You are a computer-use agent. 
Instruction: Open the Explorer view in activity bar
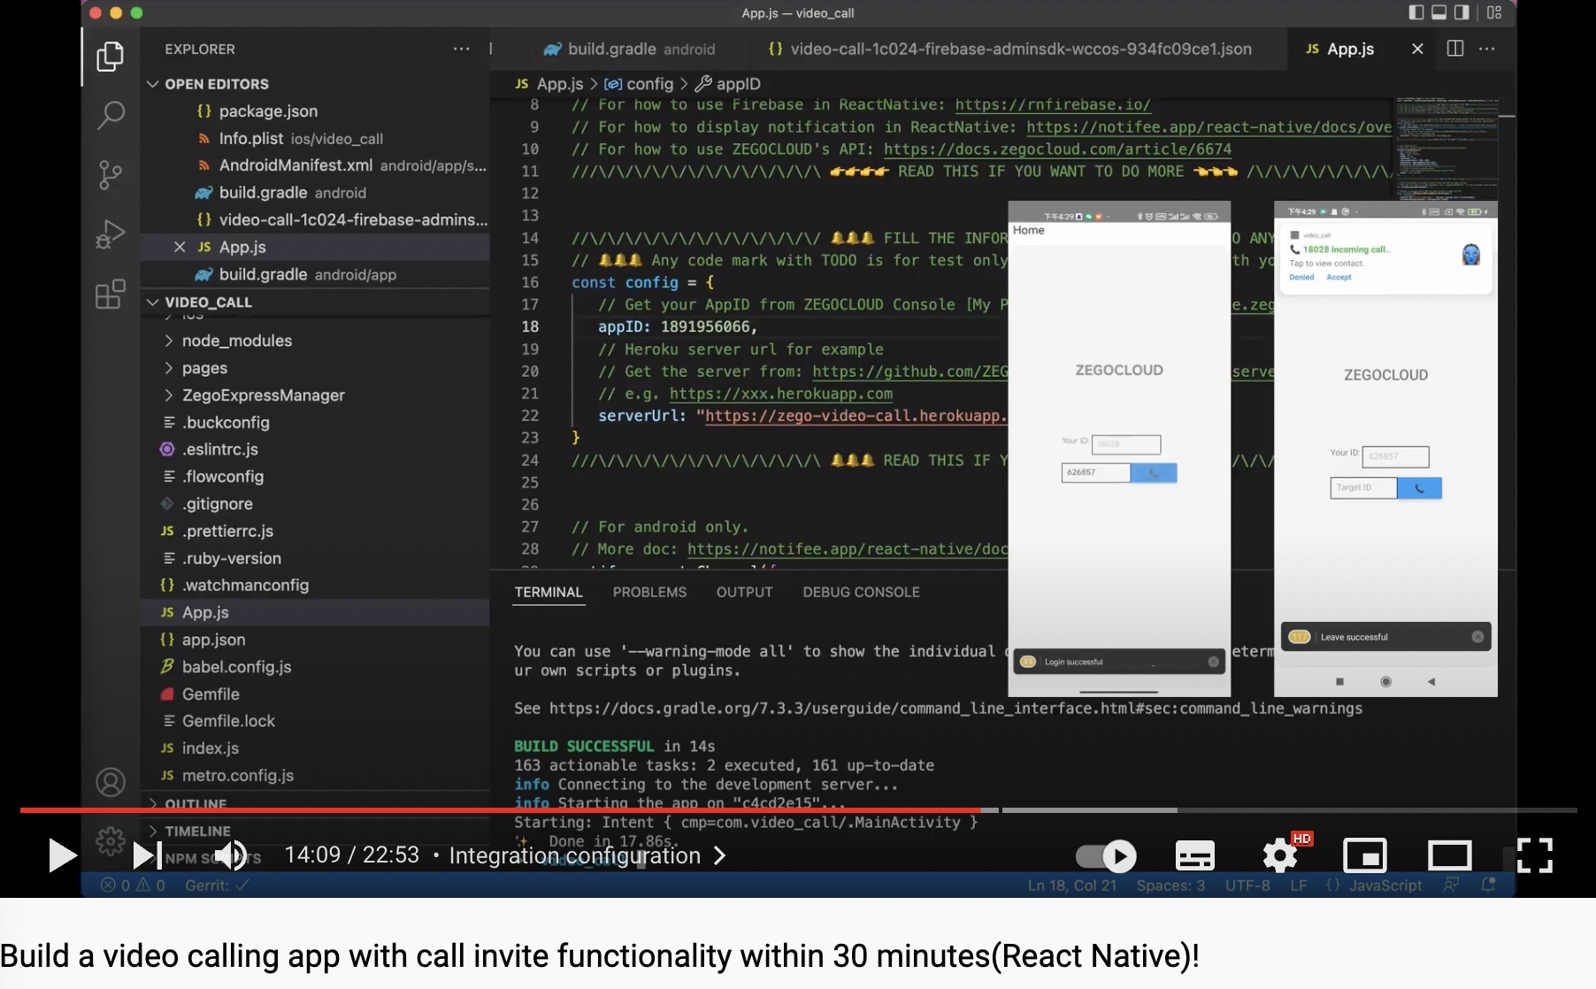coord(110,57)
